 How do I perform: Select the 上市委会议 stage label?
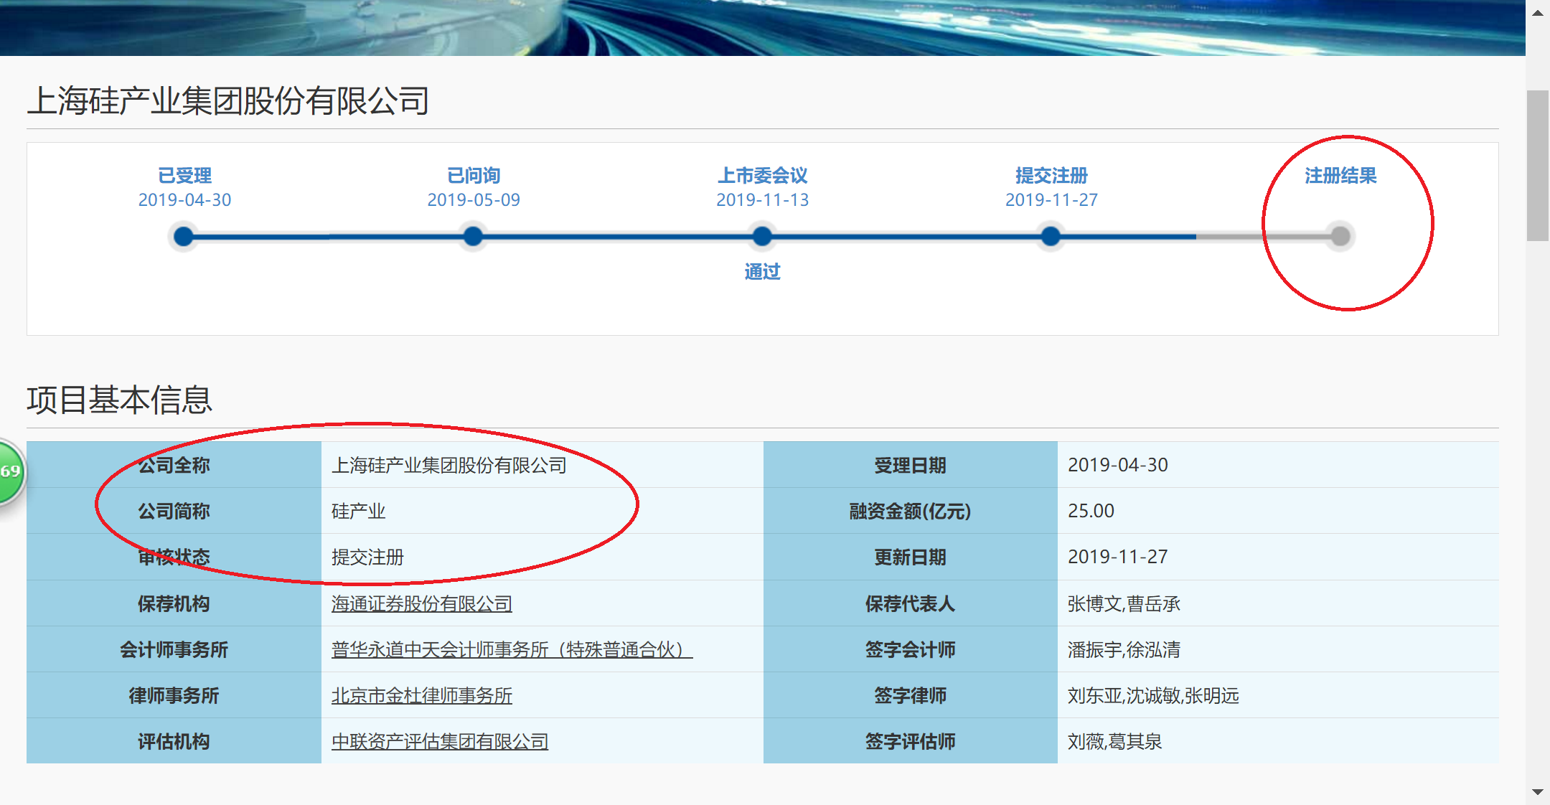[x=762, y=176]
